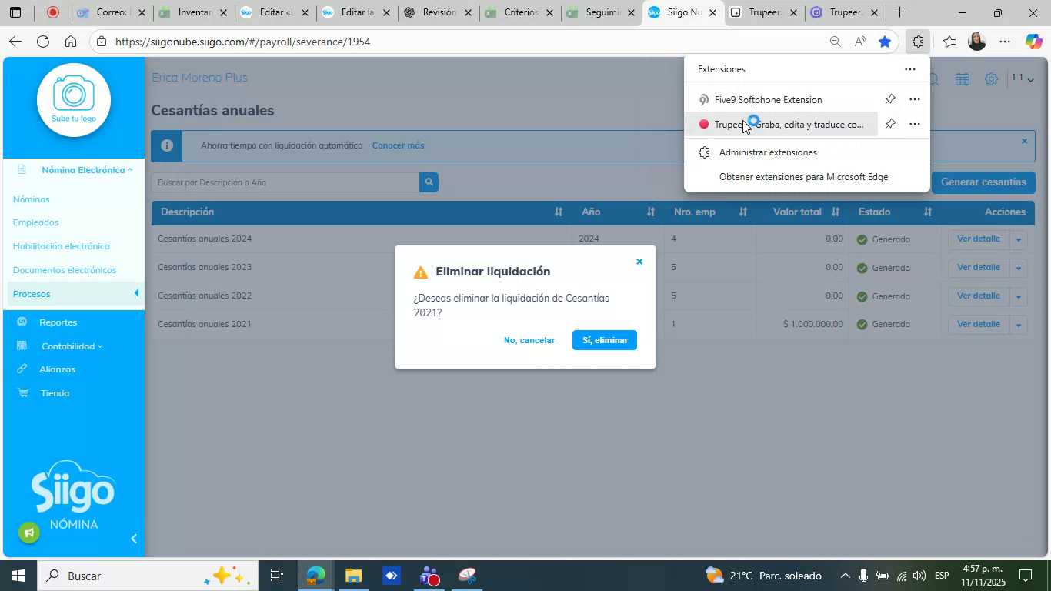Open File Explorer from taskbar
This screenshot has width=1051, height=591.
(353, 576)
